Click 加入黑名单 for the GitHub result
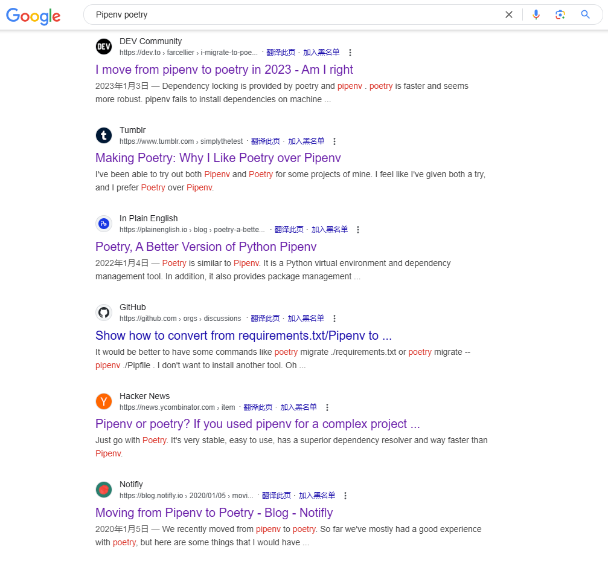The image size is (608, 564). pyautogui.click(x=306, y=319)
